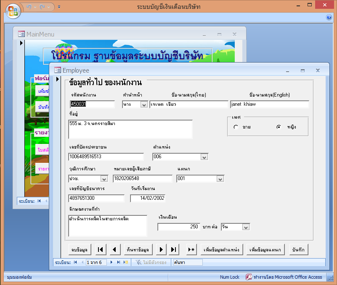
Task: Click the ค้นหา search box in navigation bar
Action: [x=188, y=262]
